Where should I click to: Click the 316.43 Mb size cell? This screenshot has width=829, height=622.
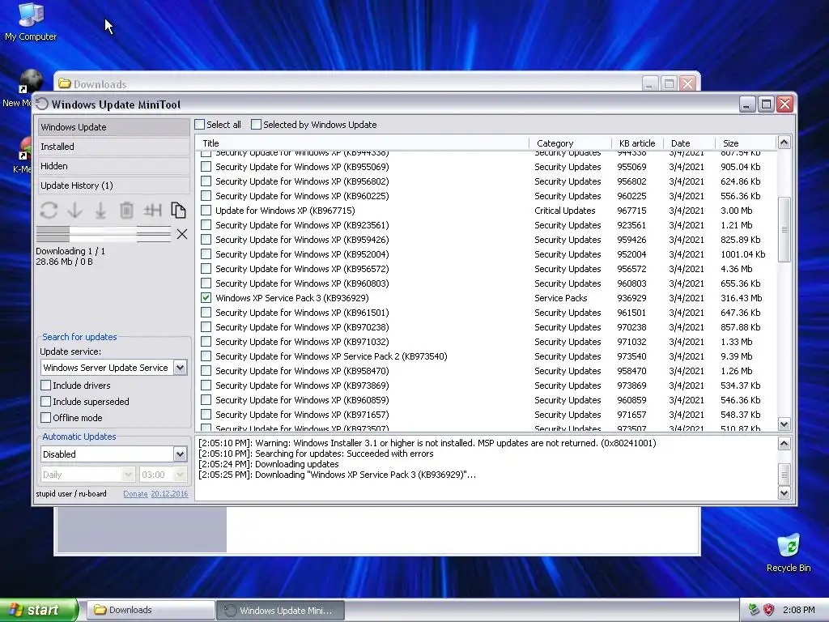tap(742, 298)
